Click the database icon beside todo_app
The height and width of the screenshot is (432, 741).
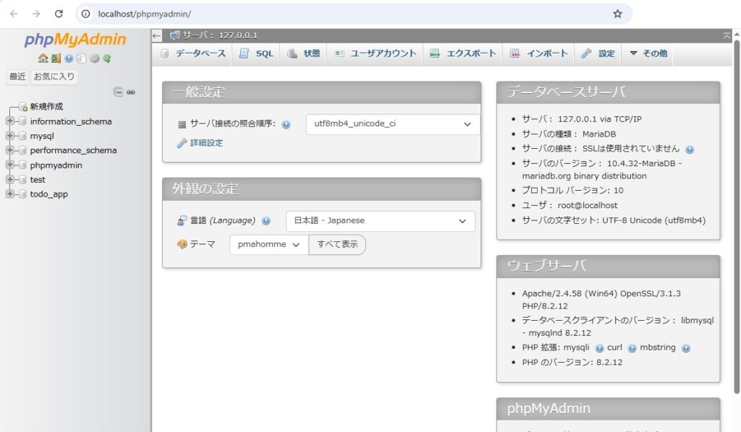22,194
